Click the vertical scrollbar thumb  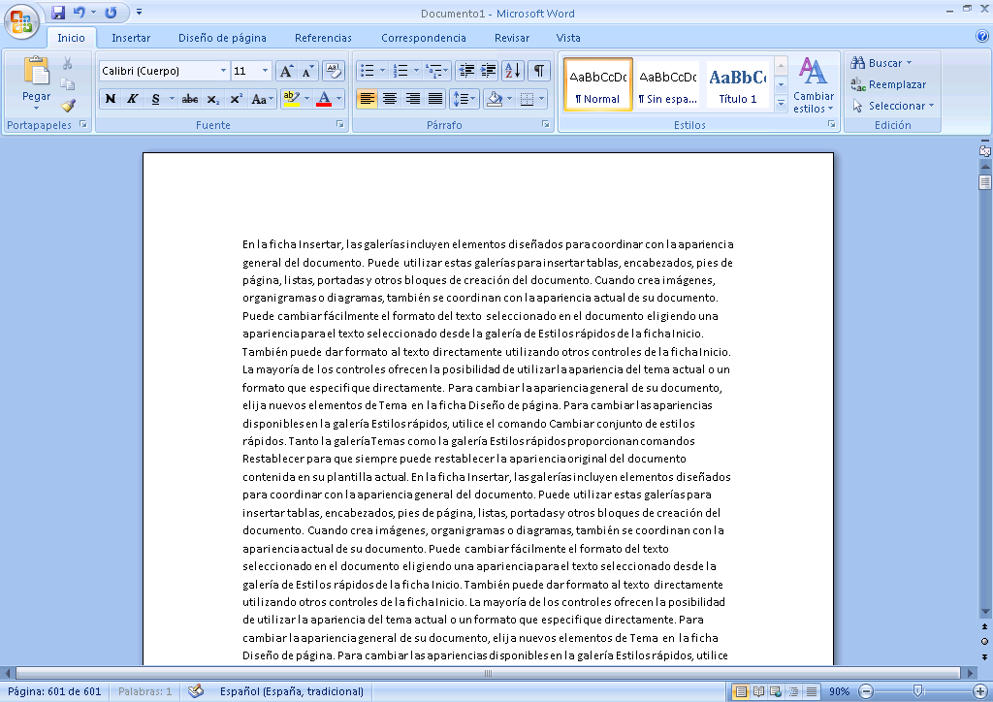pos(985,181)
